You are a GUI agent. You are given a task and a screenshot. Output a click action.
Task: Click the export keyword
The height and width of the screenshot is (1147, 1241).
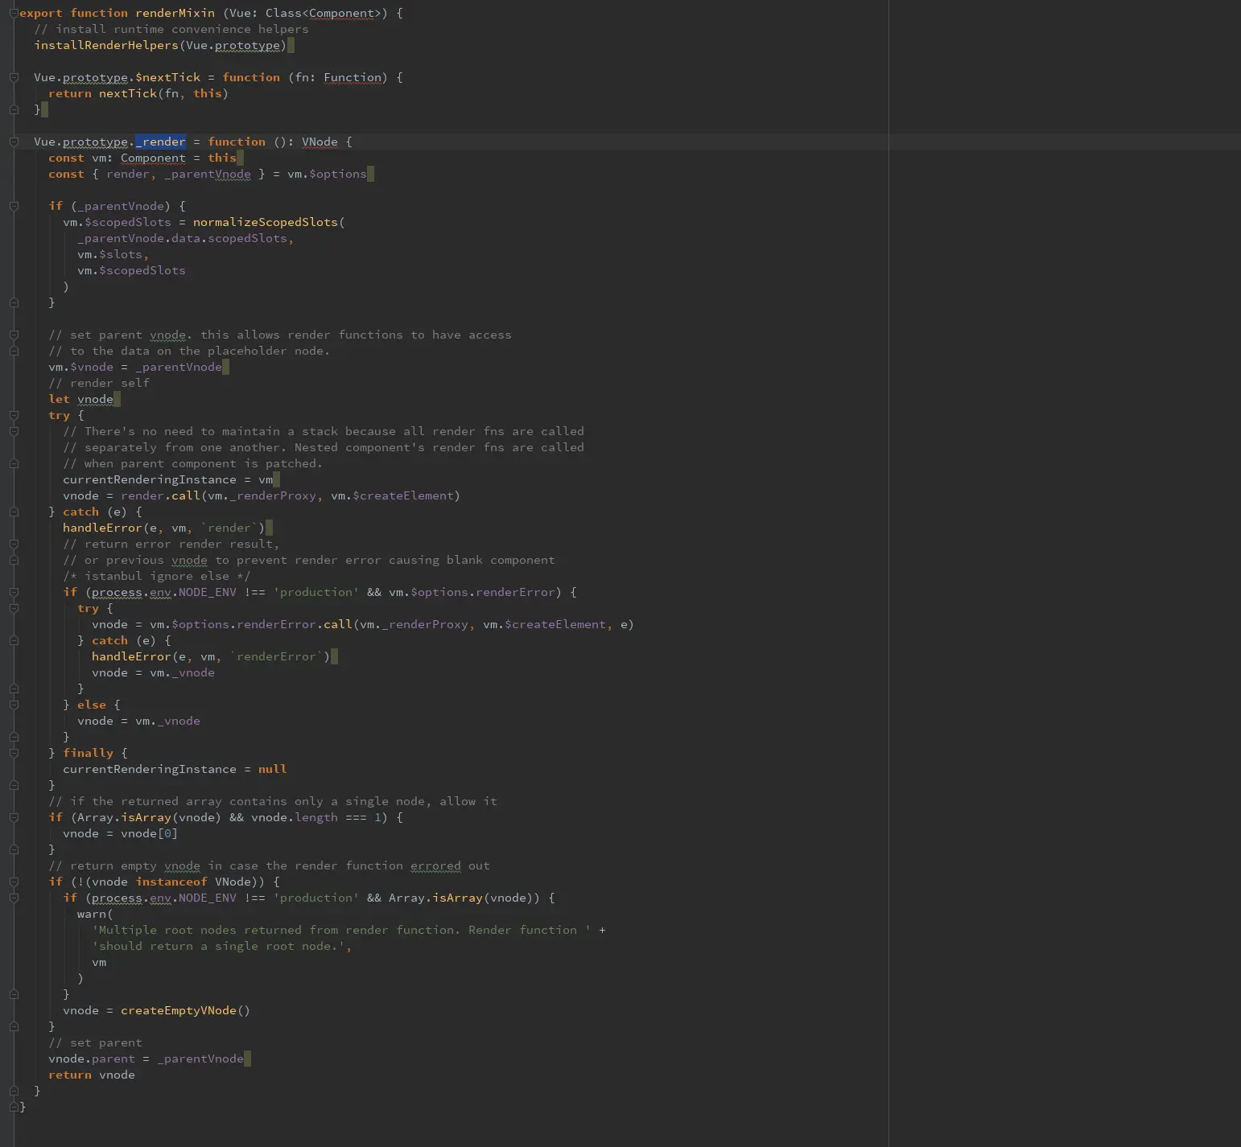click(41, 13)
